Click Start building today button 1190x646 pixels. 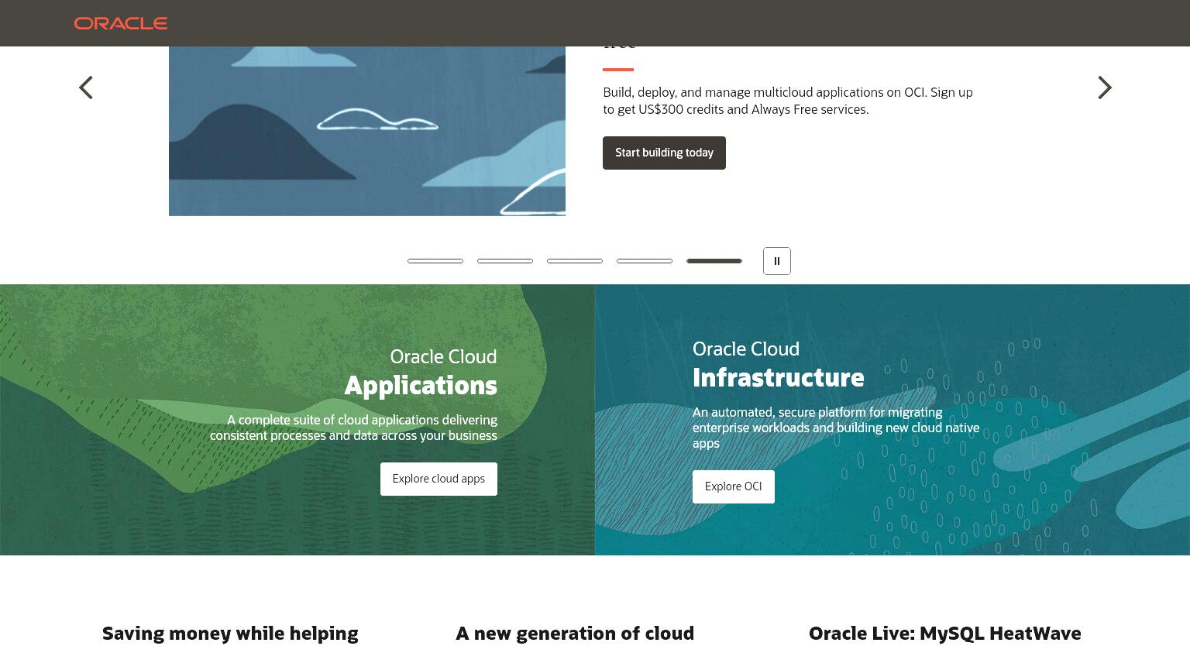pyautogui.click(x=664, y=153)
